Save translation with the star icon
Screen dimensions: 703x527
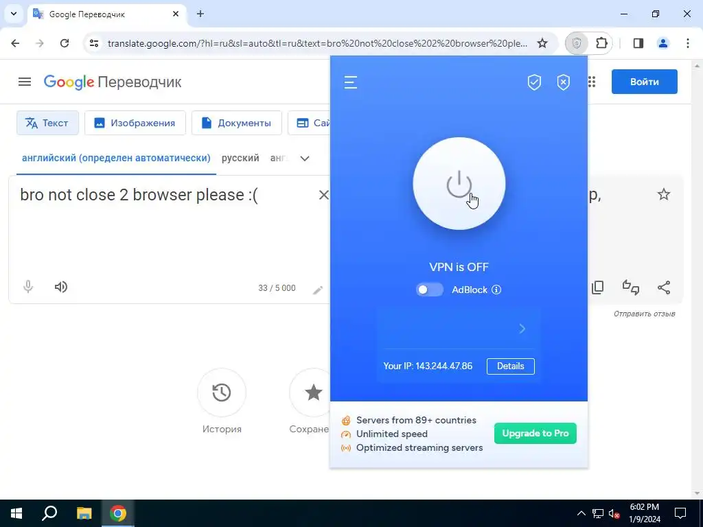click(664, 194)
